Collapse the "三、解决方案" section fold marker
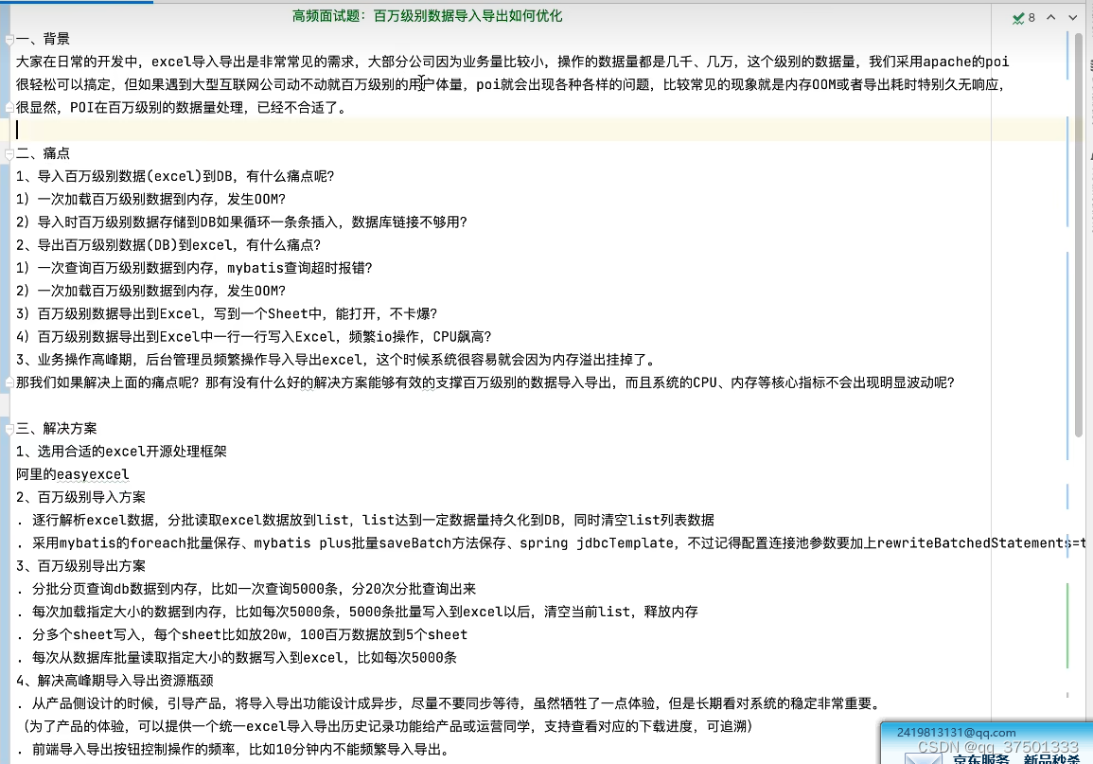 coord(8,428)
